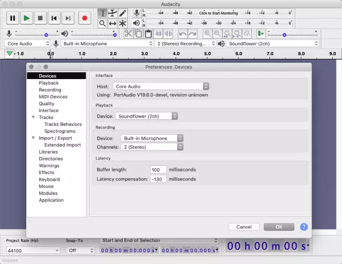Select Playback in preferences list
This screenshot has height=264, width=342.
(x=48, y=83)
